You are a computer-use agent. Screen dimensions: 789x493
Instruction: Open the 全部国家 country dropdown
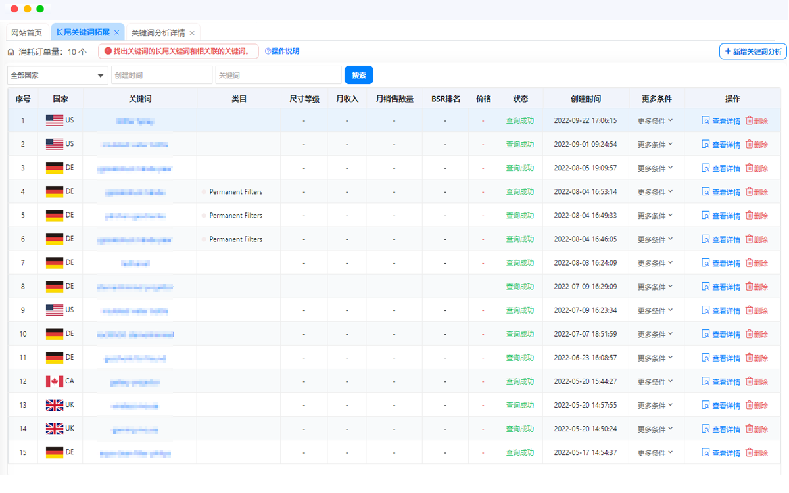57,76
